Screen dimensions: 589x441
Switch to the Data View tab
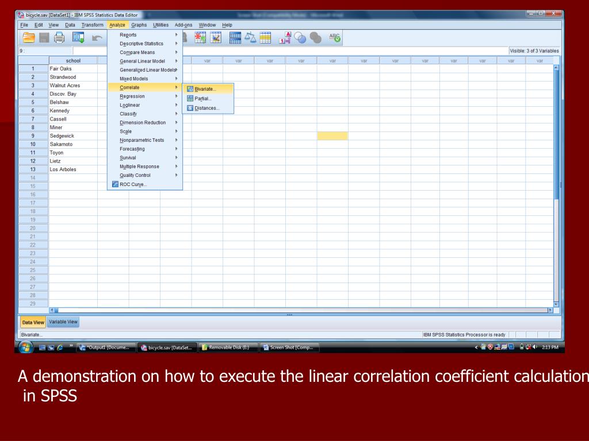tap(33, 322)
